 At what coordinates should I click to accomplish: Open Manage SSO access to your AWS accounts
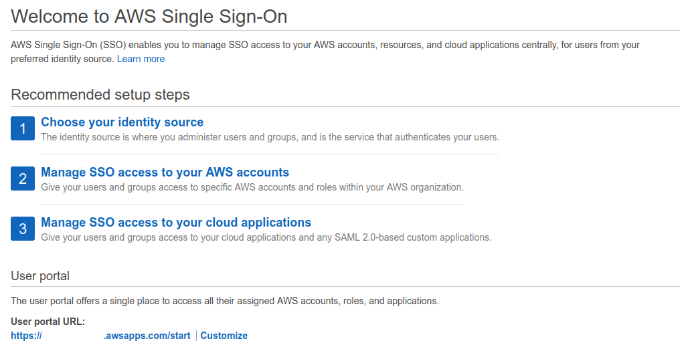click(x=165, y=172)
